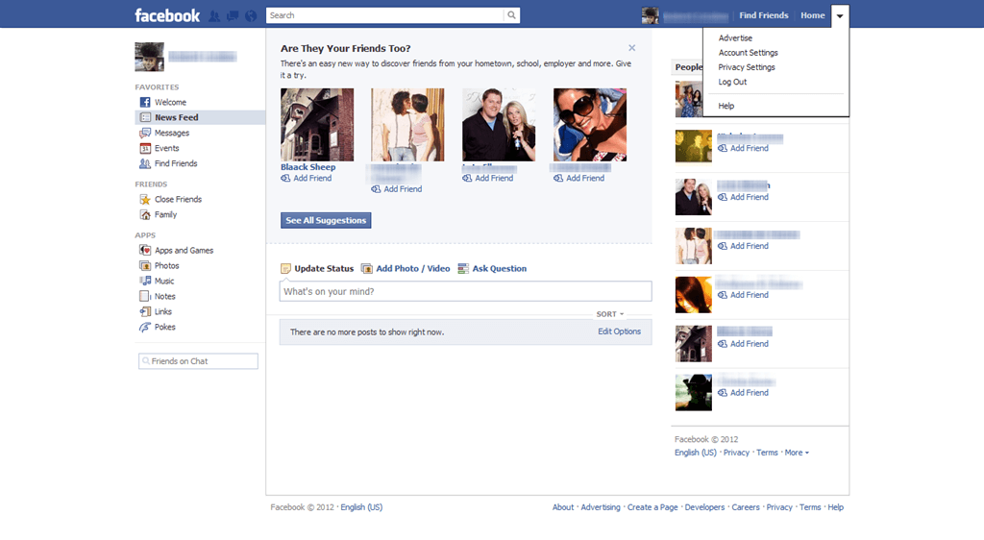Screen dimensions: 984x540
Task: Click Create a Page link
Action: (652, 507)
